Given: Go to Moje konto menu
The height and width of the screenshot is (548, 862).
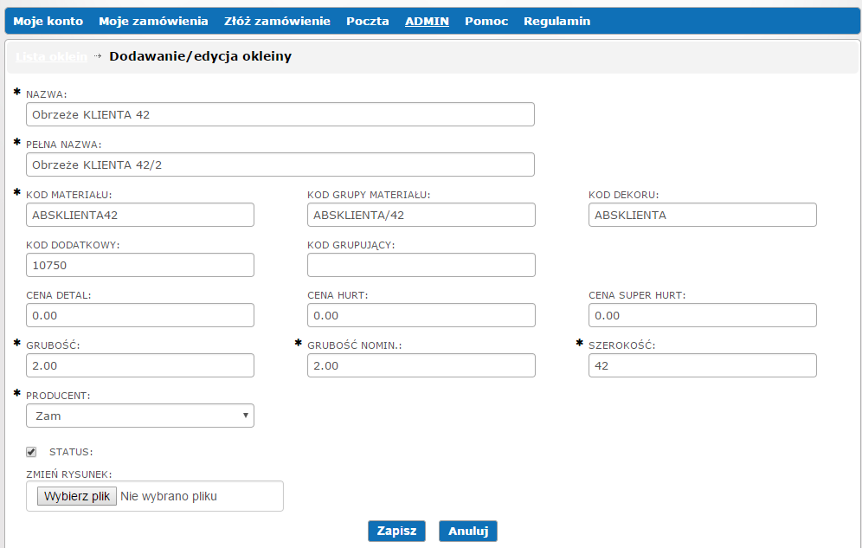Looking at the screenshot, I should [x=48, y=21].
